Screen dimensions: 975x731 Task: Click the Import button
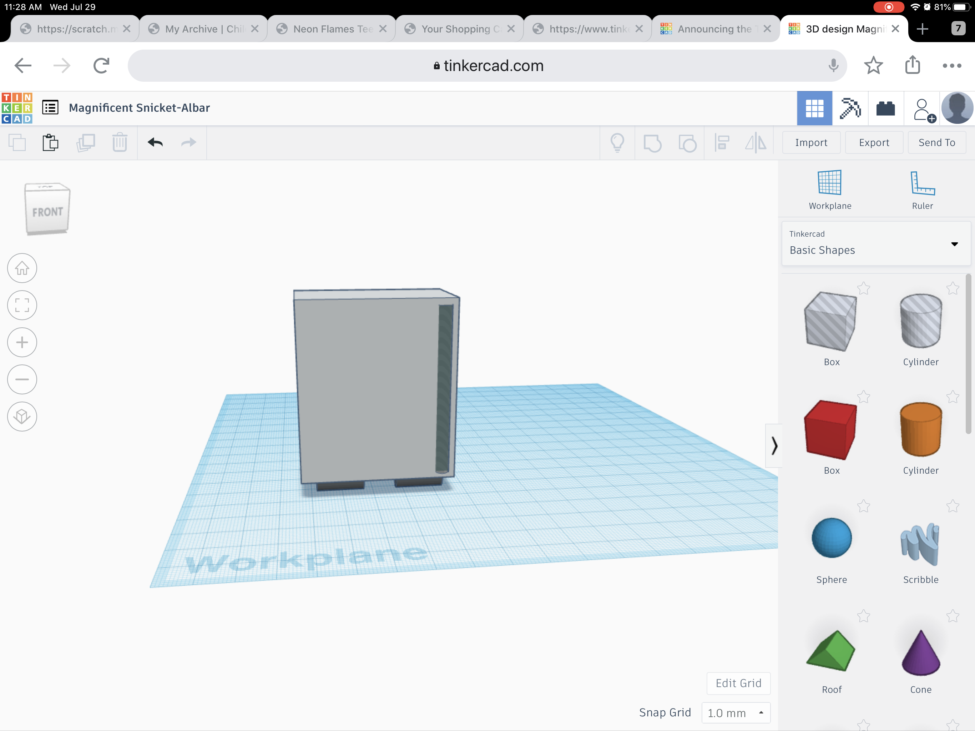811,142
